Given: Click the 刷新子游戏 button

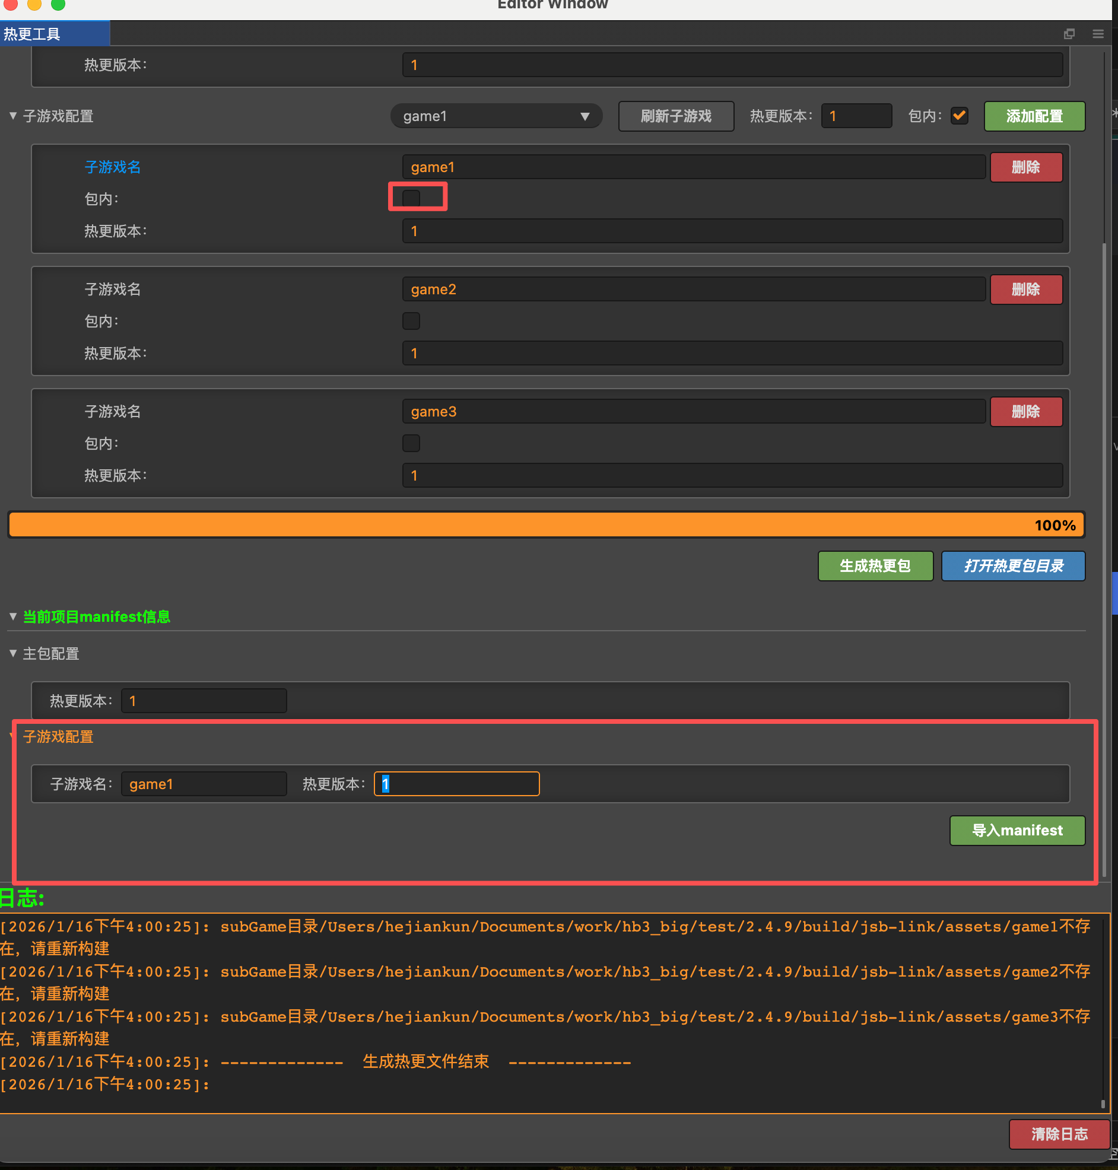Looking at the screenshot, I should point(676,116).
